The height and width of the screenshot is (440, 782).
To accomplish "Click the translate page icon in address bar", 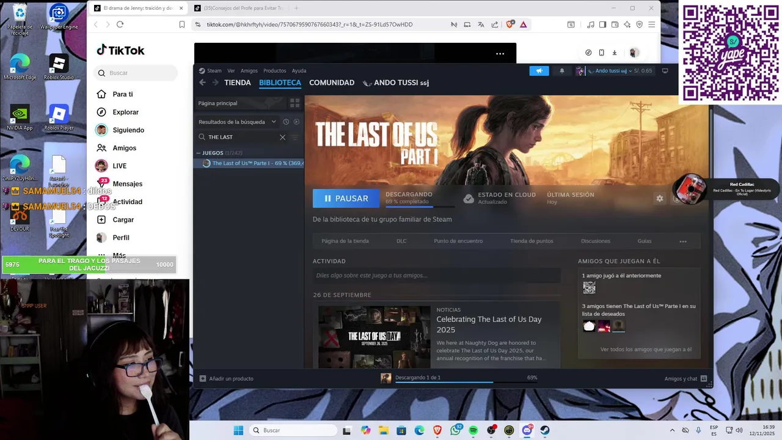I will coord(481,24).
